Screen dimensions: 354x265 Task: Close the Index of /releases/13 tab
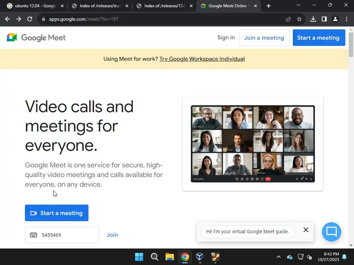(x=191, y=6)
